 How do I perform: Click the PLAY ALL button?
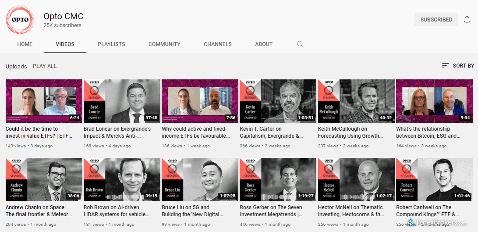(45, 66)
